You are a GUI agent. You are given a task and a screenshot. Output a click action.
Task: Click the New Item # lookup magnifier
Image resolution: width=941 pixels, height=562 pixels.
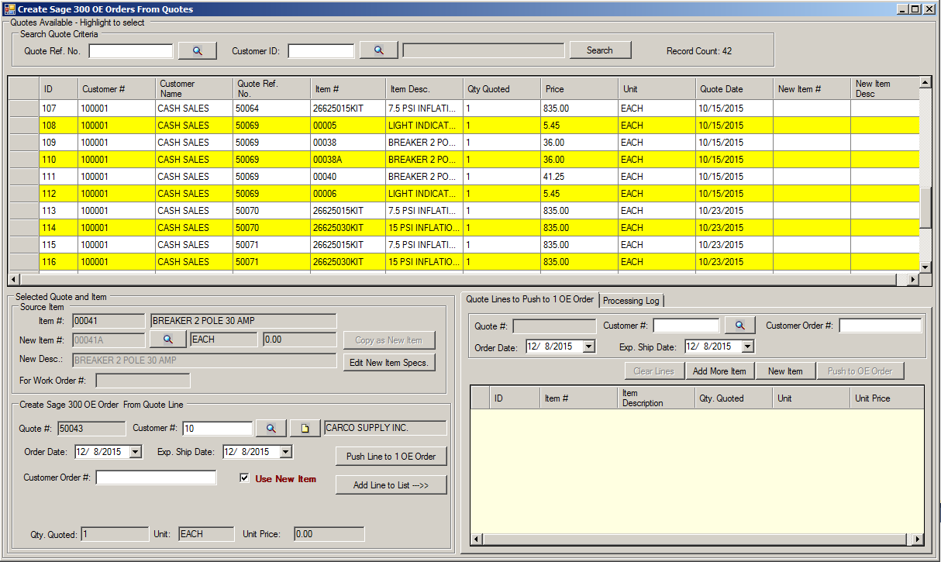[167, 340]
